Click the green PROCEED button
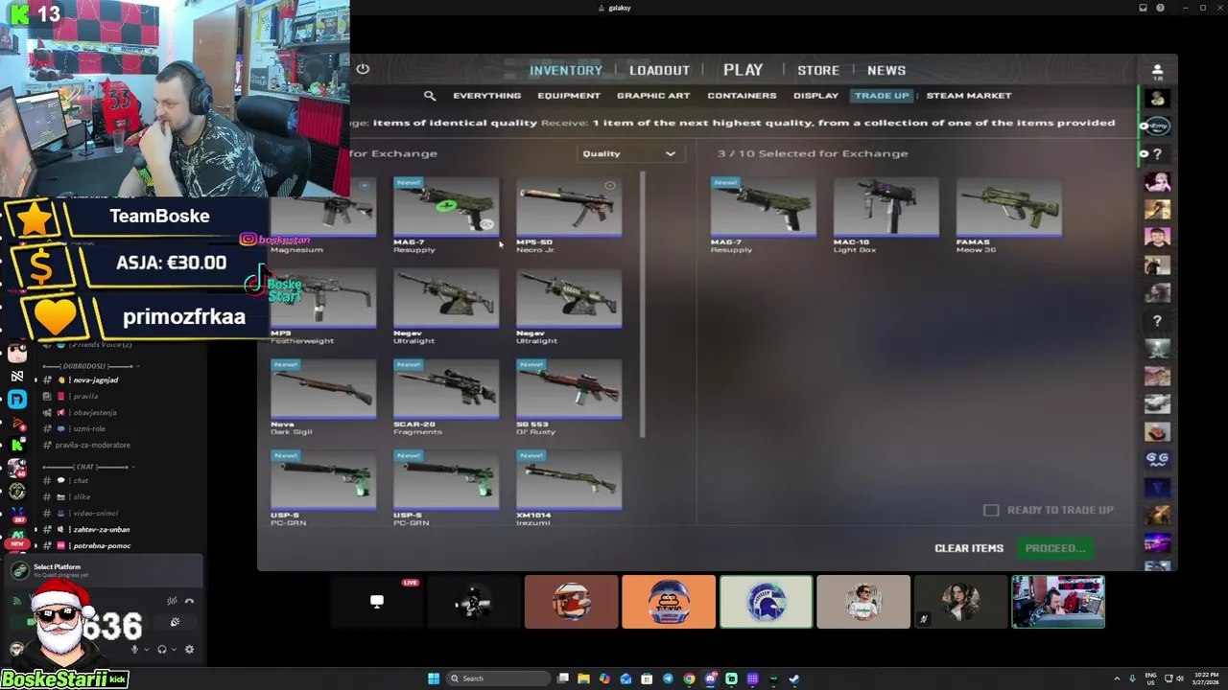This screenshot has height=690, width=1228. point(1054,548)
